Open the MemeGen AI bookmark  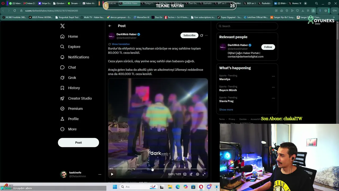point(141,17)
